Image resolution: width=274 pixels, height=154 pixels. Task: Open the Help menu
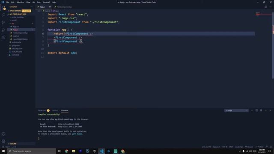54,2
